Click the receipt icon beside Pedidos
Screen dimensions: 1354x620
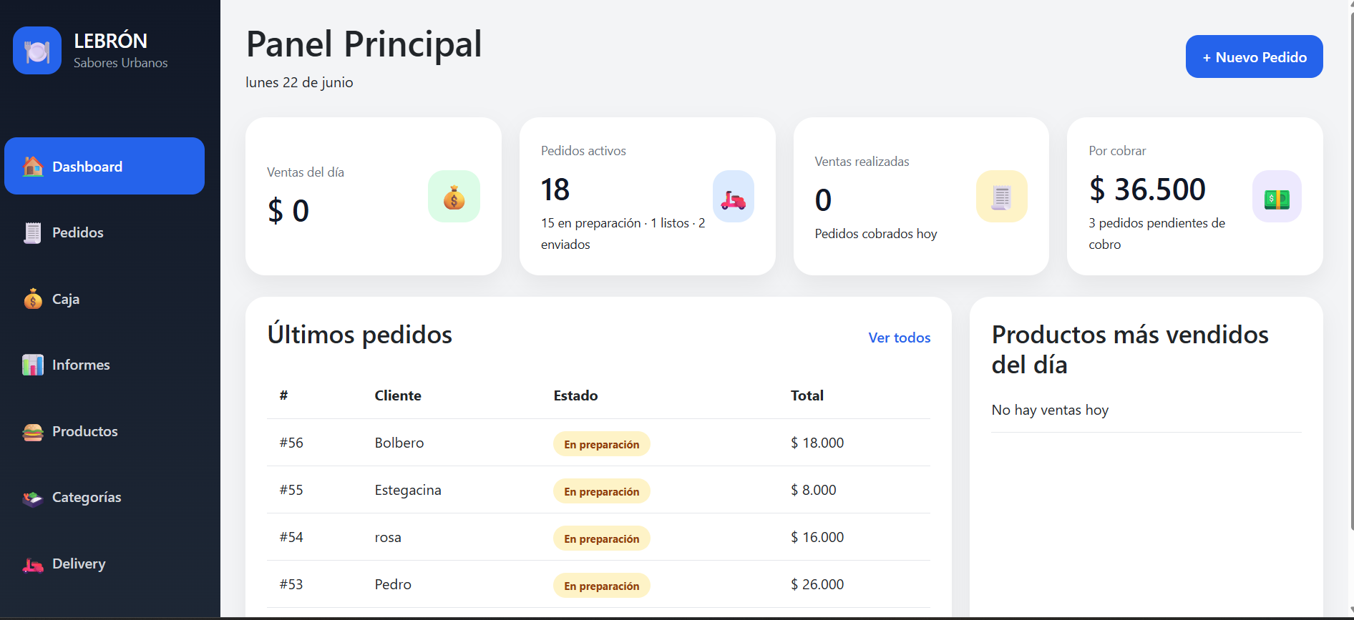click(x=33, y=232)
